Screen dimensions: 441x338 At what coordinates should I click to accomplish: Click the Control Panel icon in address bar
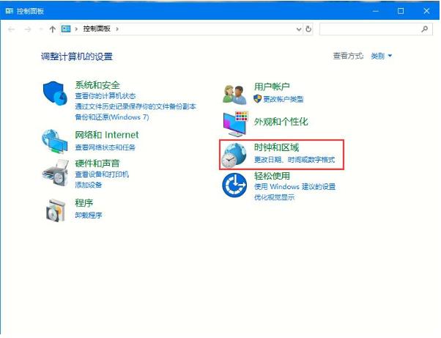pos(66,29)
